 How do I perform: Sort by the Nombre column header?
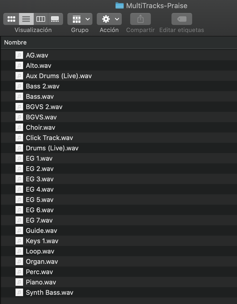point(15,42)
